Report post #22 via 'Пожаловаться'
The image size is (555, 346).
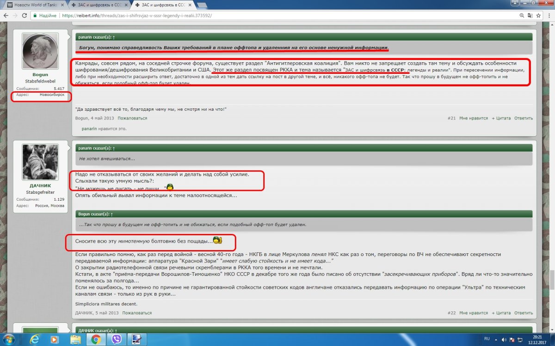[x=137, y=313]
